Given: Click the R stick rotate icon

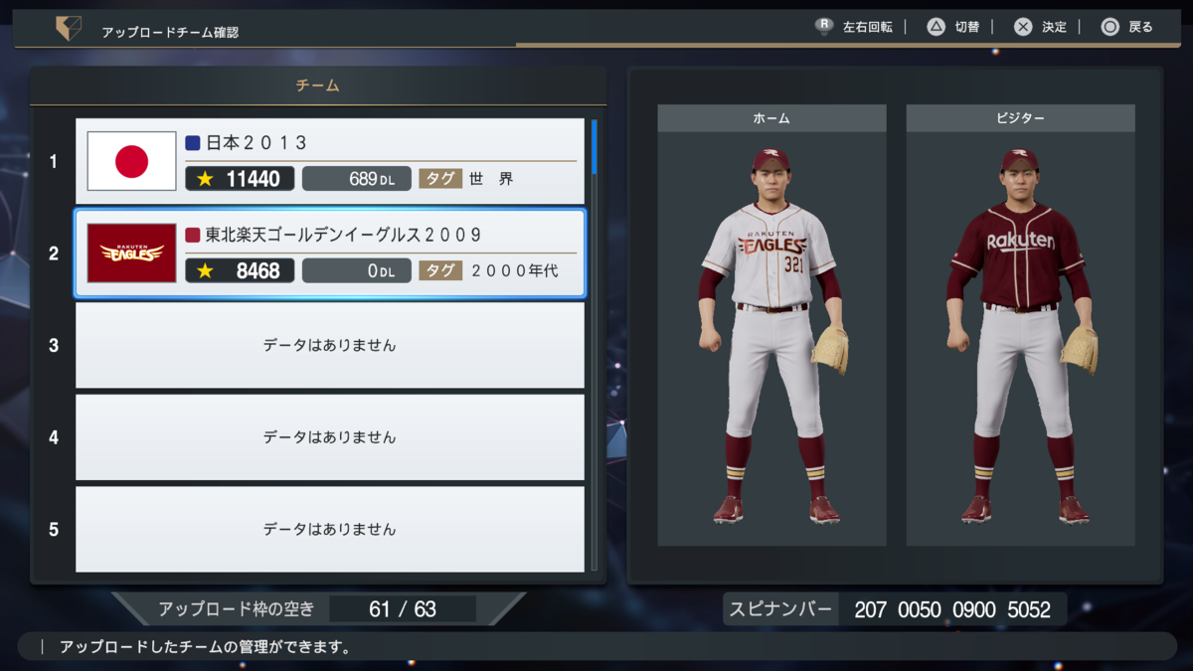Looking at the screenshot, I should click(823, 27).
